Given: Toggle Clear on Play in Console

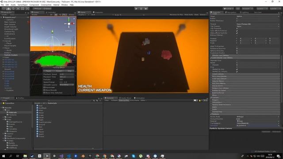Looking at the screenshot, I should pos(124,100).
